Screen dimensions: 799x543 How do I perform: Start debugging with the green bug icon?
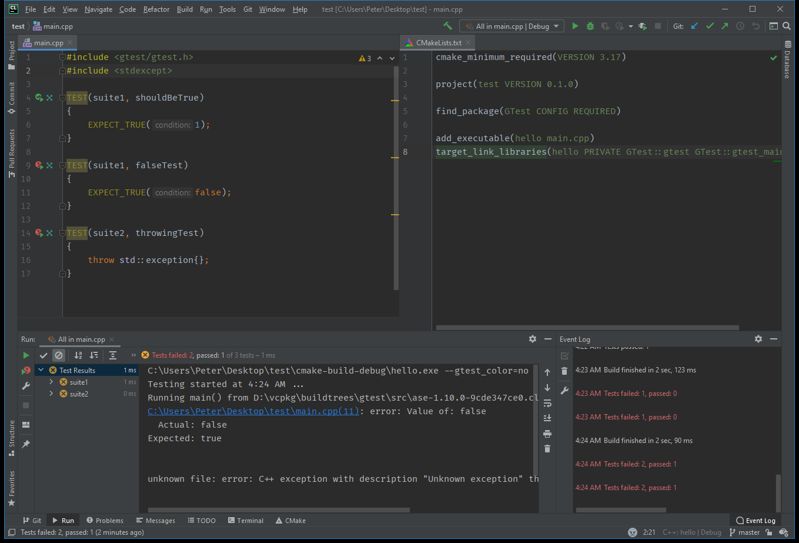[590, 26]
